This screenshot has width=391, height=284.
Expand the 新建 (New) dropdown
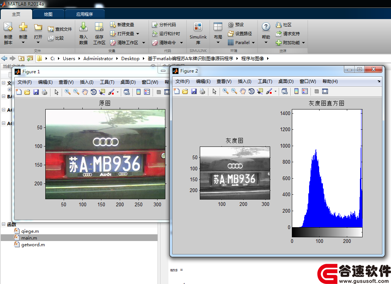pyautogui.click(x=23, y=42)
